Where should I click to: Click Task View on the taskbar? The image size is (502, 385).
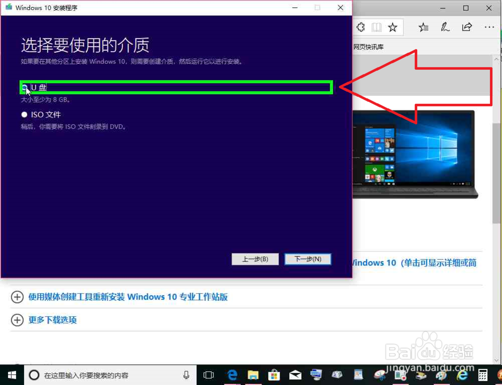coord(209,375)
